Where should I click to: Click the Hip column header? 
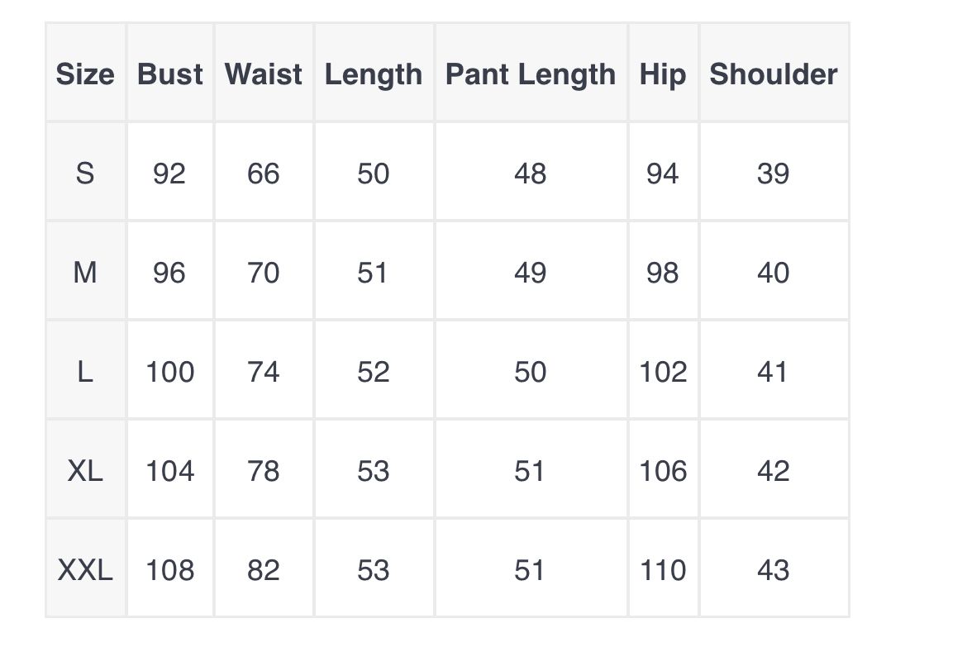(x=662, y=74)
